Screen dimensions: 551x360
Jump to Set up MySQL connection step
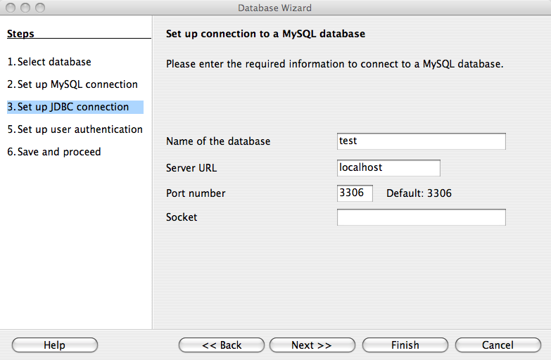(72, 84)
